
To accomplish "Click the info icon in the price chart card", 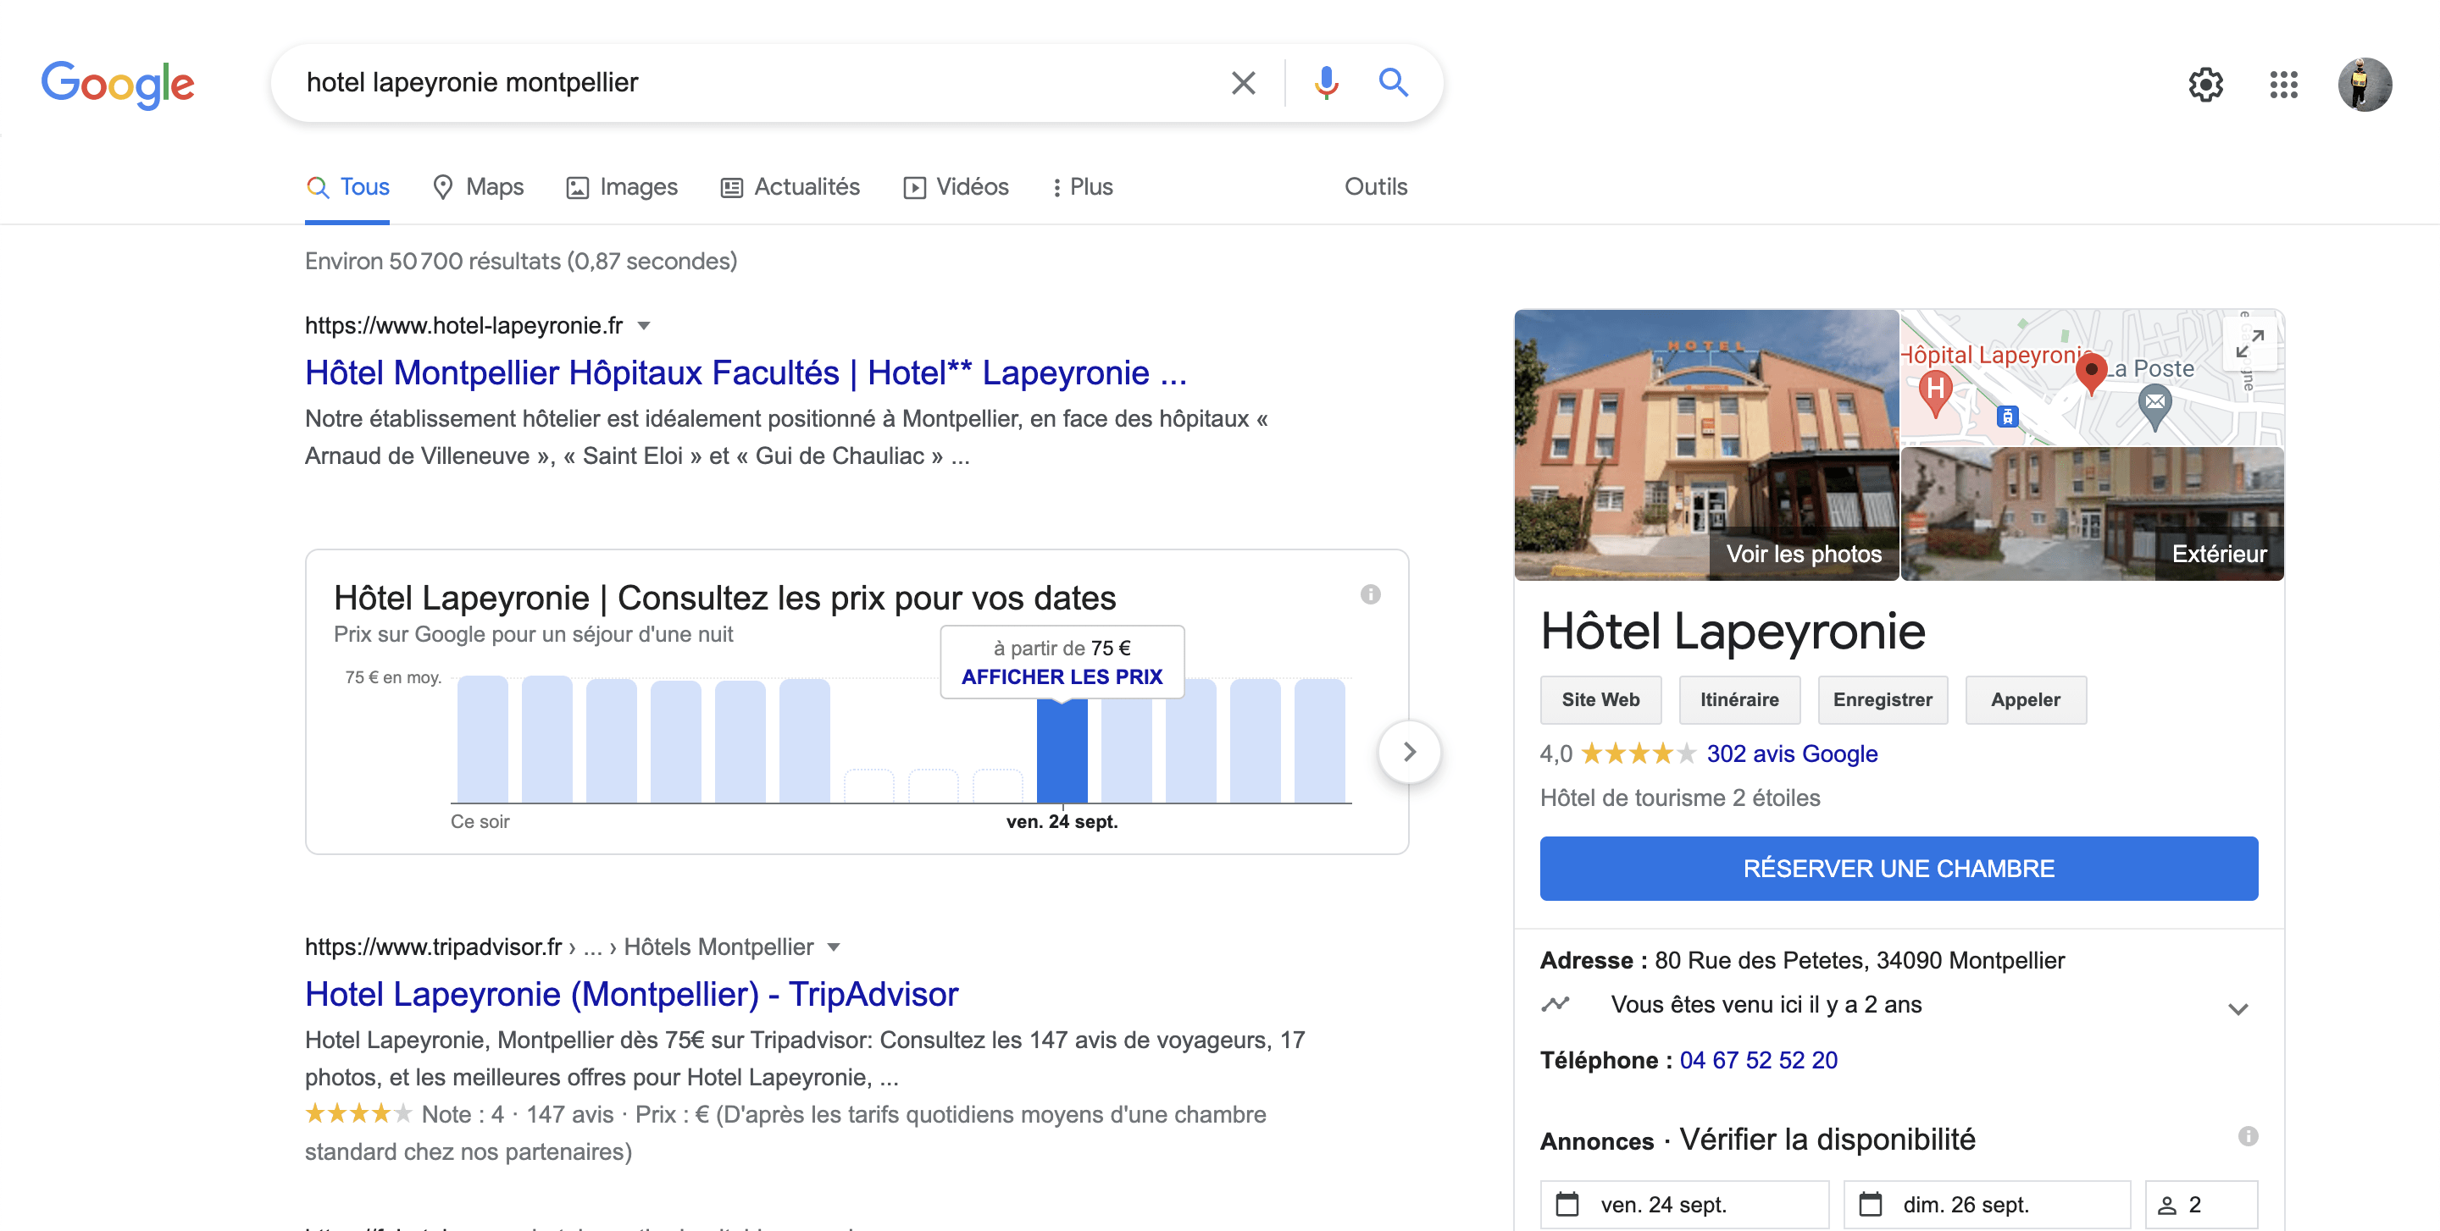I will click(1370, 594).
